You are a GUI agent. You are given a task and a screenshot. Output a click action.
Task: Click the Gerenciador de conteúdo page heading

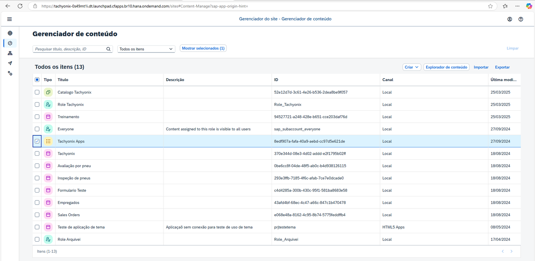[75, 34]
